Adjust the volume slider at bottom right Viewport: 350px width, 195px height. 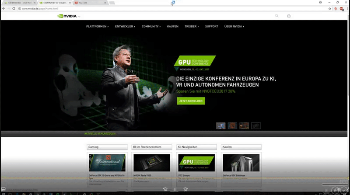pyautogui.click(x=335, y=185)
